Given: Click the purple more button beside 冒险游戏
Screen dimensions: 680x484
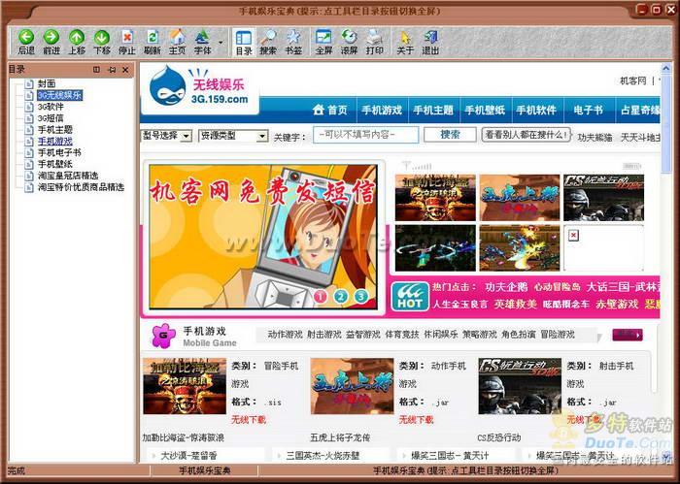Looking at the screenshot, I should pyautogui.click(x=628, y=335).
